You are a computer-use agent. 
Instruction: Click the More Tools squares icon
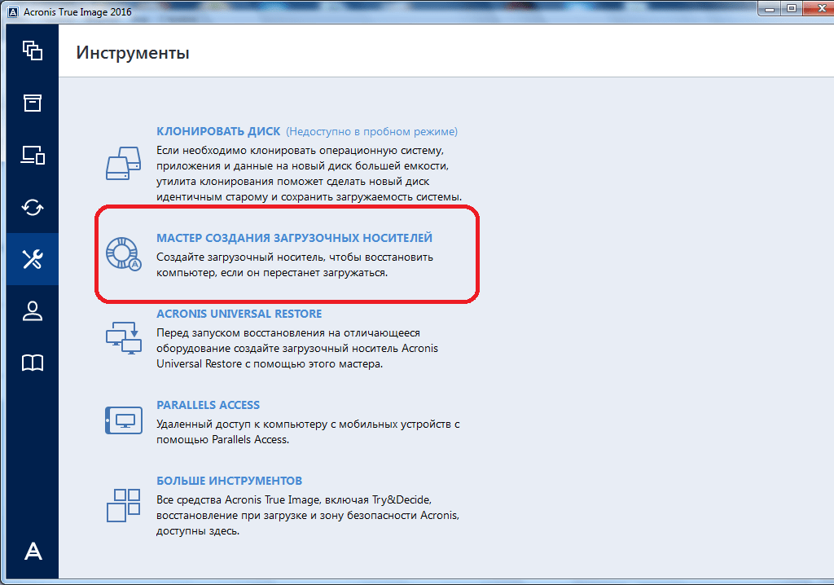[x=124, y=505]
